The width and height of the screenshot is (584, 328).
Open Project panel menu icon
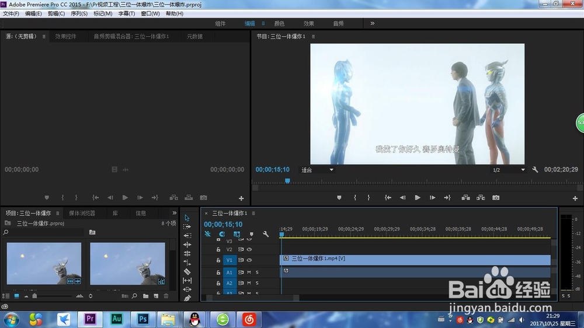point(57,214)
